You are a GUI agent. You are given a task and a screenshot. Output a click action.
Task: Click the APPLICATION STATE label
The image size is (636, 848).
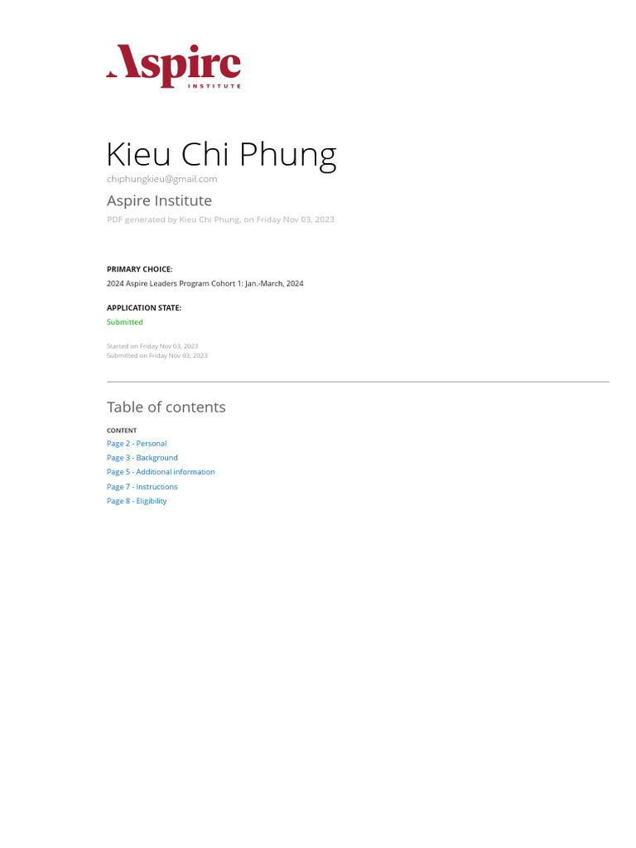click(143, 308)
